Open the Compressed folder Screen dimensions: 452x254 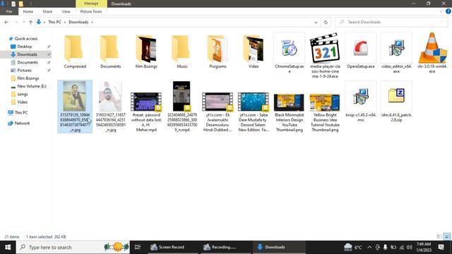coord(75,52)
